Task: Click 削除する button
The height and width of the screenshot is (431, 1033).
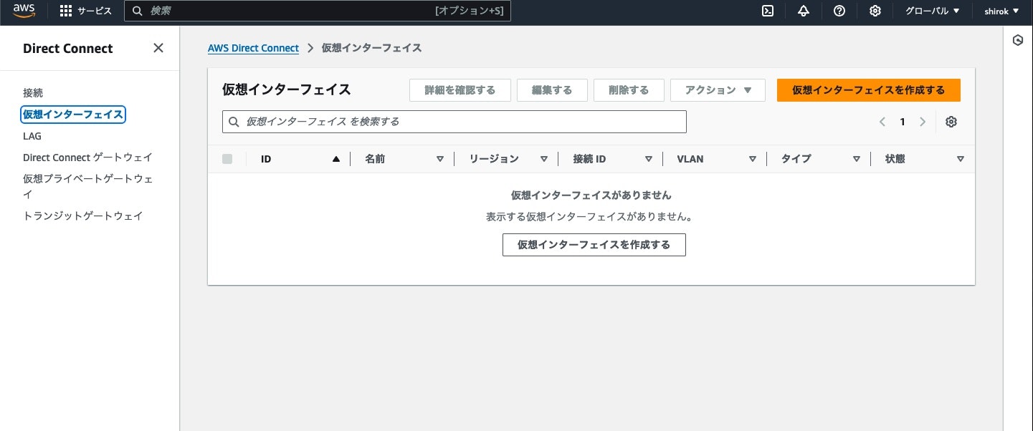Action: click(x=629, y=90)
